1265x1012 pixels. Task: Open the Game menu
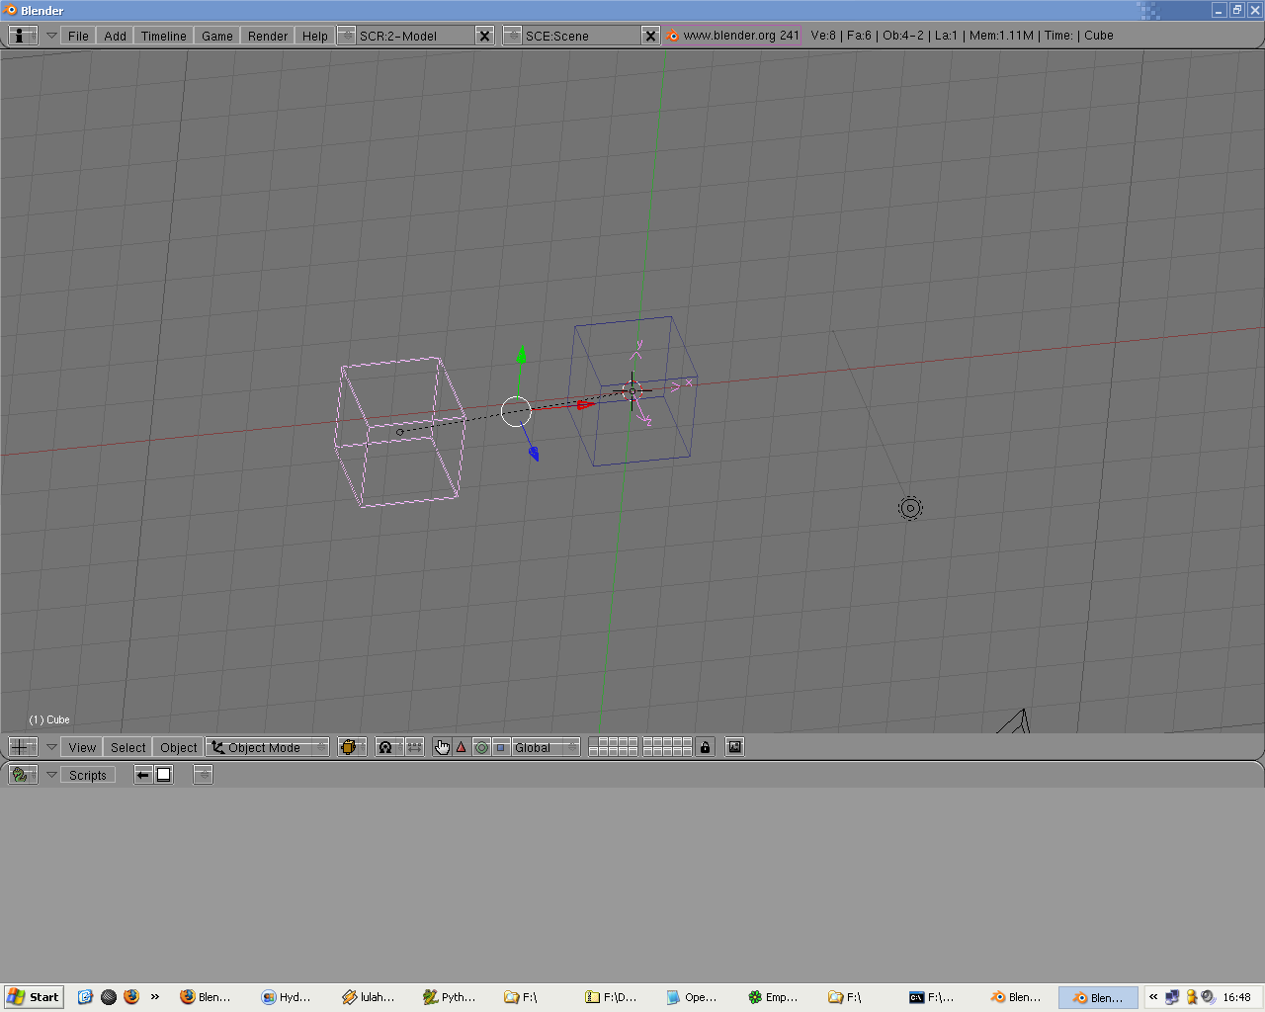216,36
